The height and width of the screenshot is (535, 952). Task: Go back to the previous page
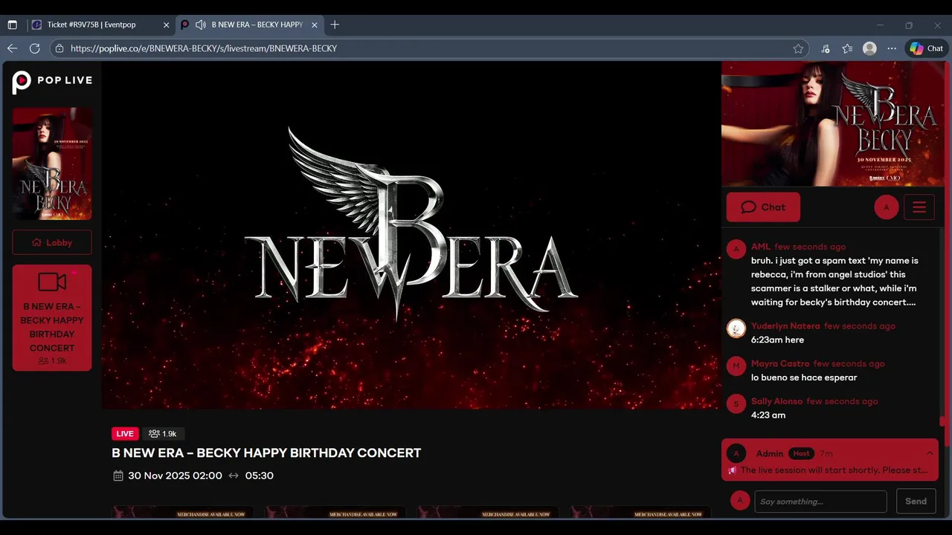pyautogui.click(x=12, y=48)
